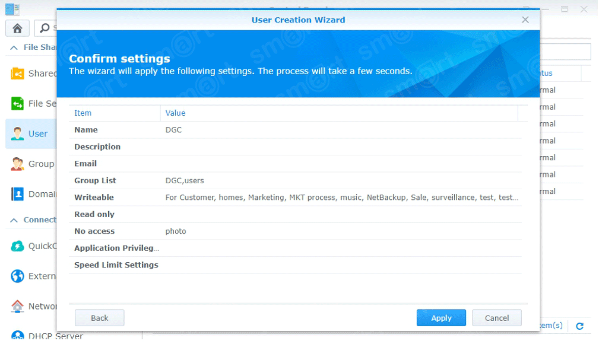Viewport: 599px width, 347px height.
Task: Click the 'DGC,users' group value
Action: point(185,181)
